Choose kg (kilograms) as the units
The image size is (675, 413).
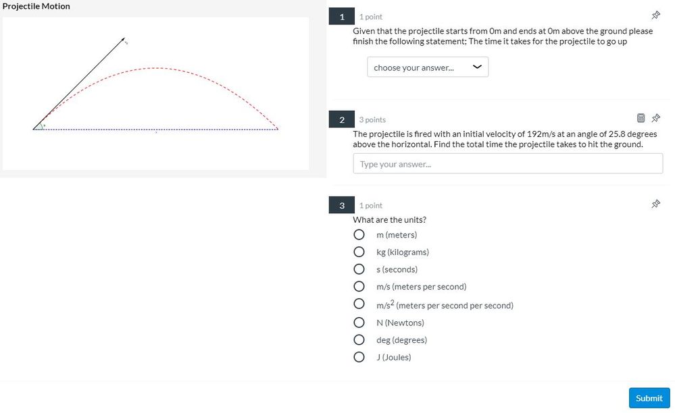coord(359,252)
